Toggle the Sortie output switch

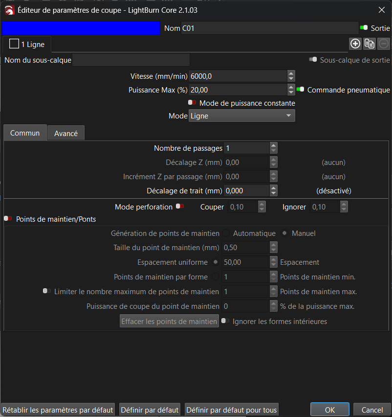click(364, 28)
